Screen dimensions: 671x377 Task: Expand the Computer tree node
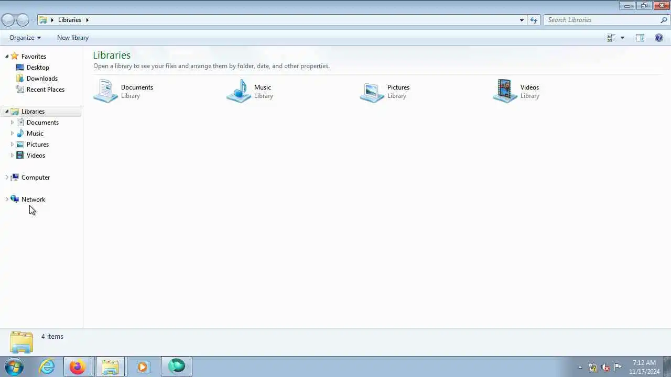point(7,177)
